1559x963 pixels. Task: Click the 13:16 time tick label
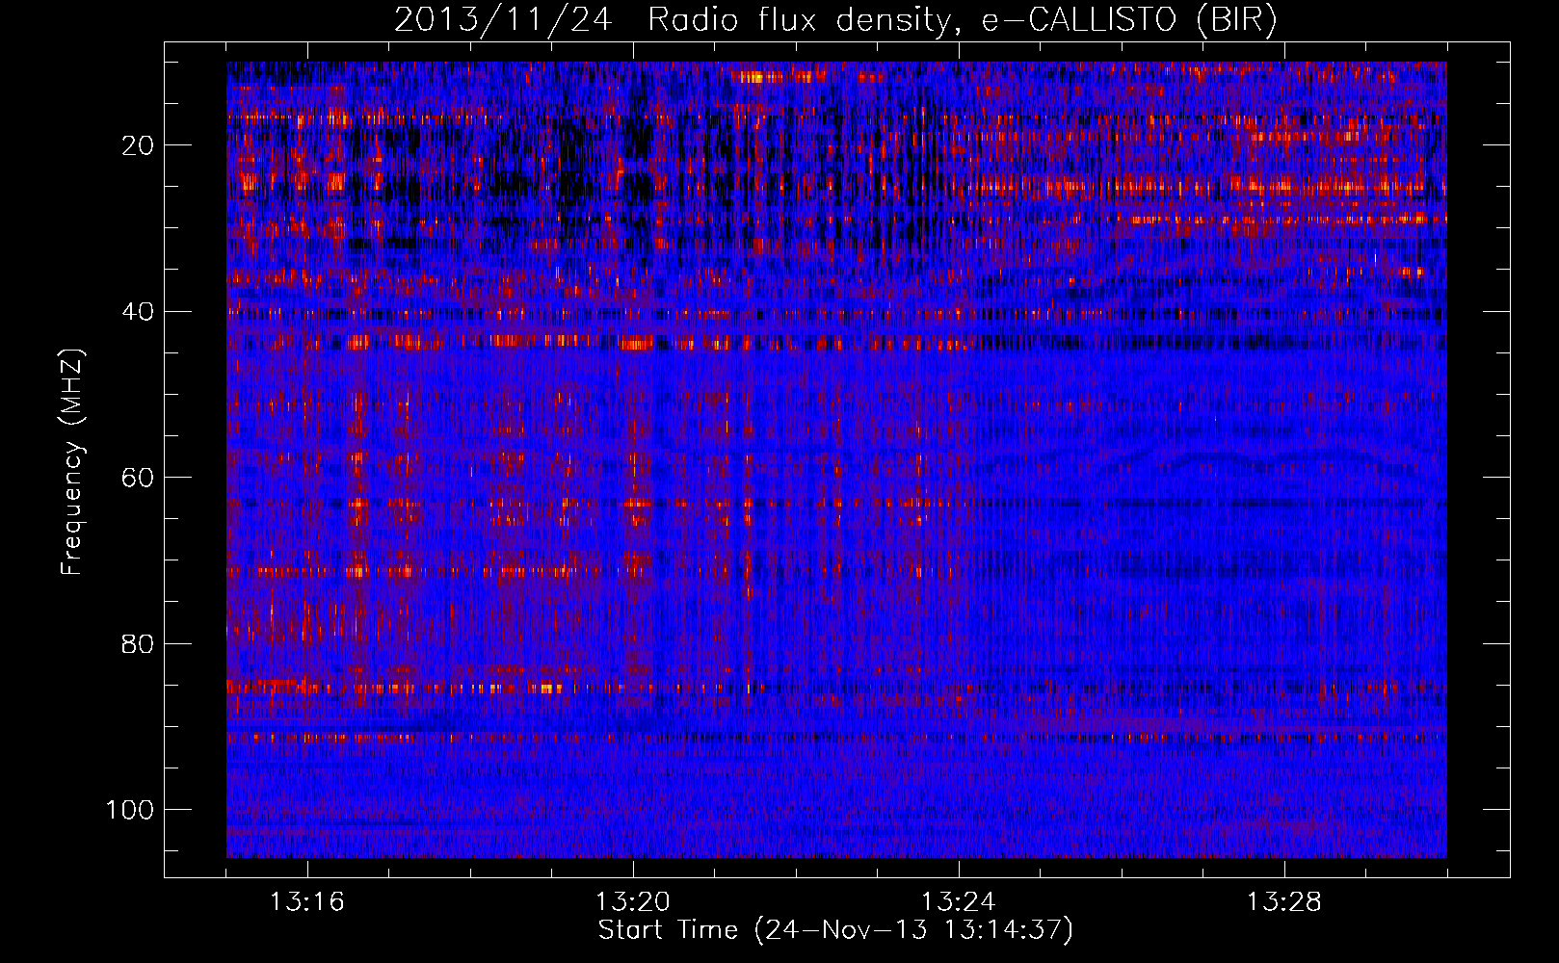(306, 902)
